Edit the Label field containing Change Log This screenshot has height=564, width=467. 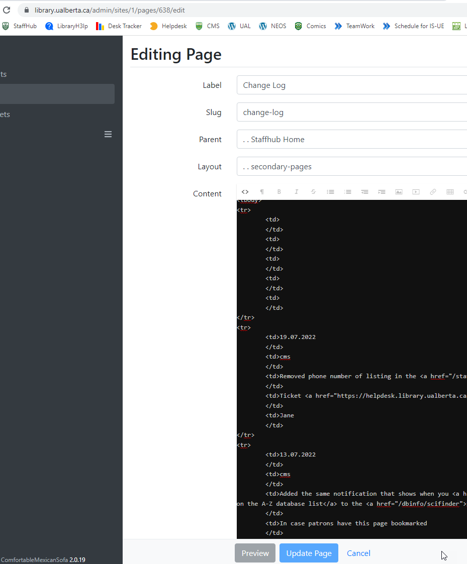[351, 85]
